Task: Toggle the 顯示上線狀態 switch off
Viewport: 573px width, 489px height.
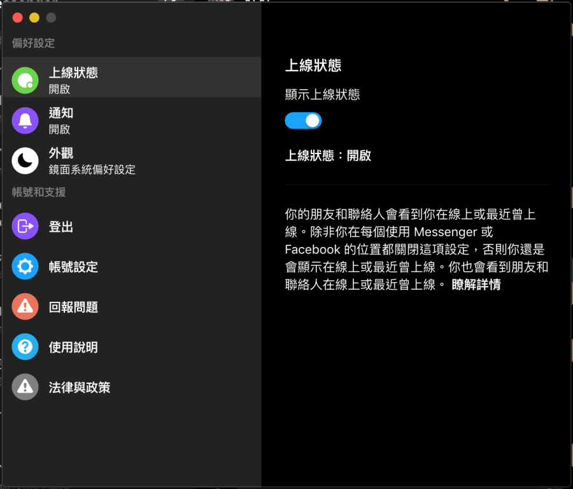Action: [303, 120]
